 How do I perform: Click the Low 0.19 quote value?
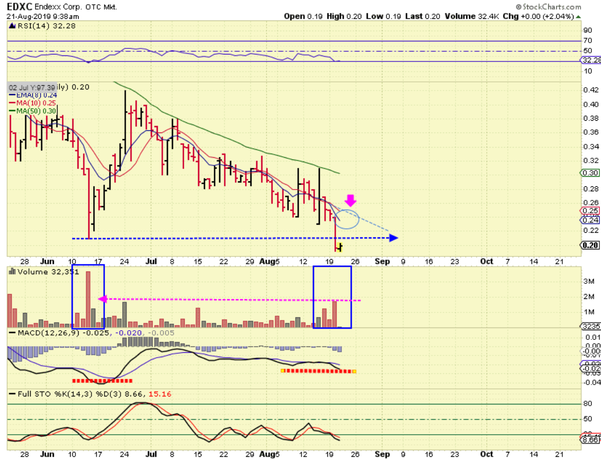383,16
